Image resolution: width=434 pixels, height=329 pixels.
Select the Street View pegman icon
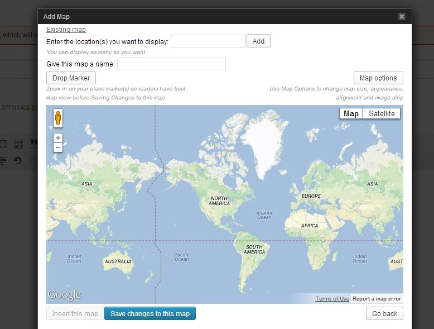pos(58,118)
